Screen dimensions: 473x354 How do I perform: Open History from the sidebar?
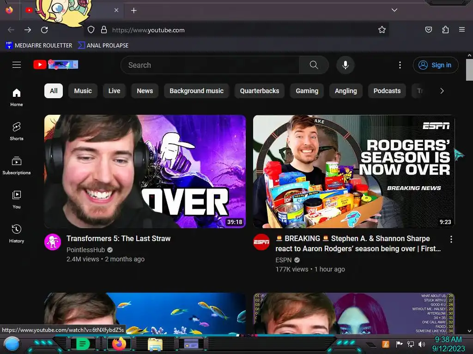pyautogui.click(x=17, y=234)
